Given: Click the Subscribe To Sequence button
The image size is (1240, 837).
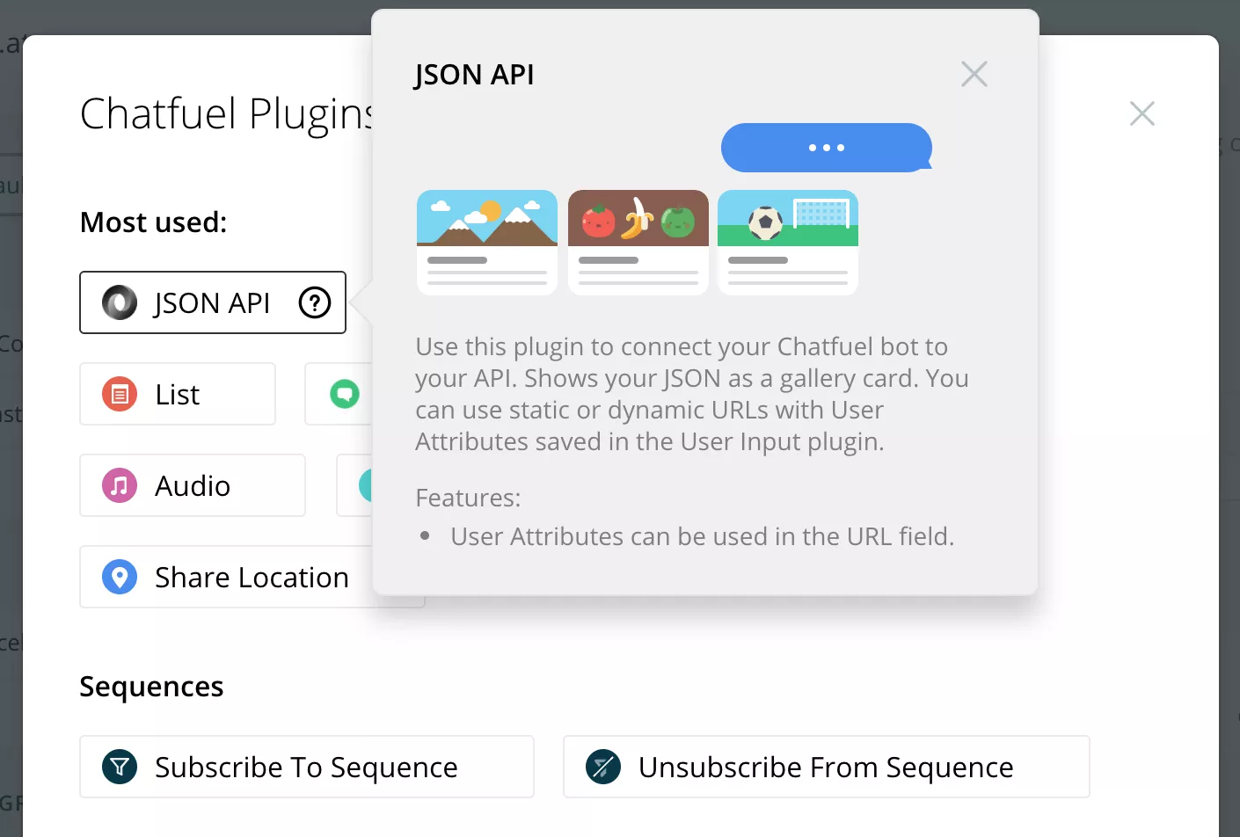Looking at the screenshot, I should tap(306, 767).
